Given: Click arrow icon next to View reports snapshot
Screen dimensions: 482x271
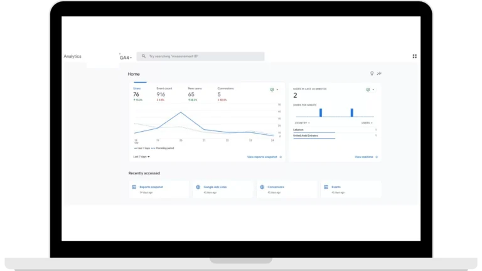Looking at the screenshot, I should (281, 157).
